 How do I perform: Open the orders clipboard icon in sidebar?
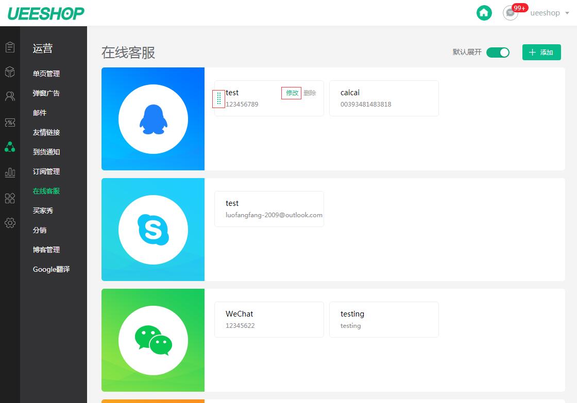(10, 47)
